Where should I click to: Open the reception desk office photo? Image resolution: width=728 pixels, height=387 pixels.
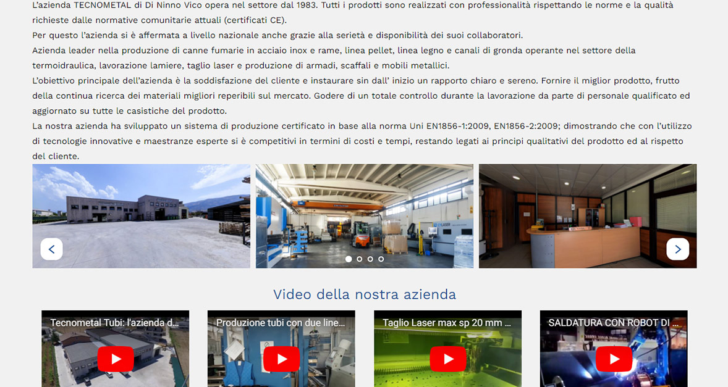[x=588, y=216]
